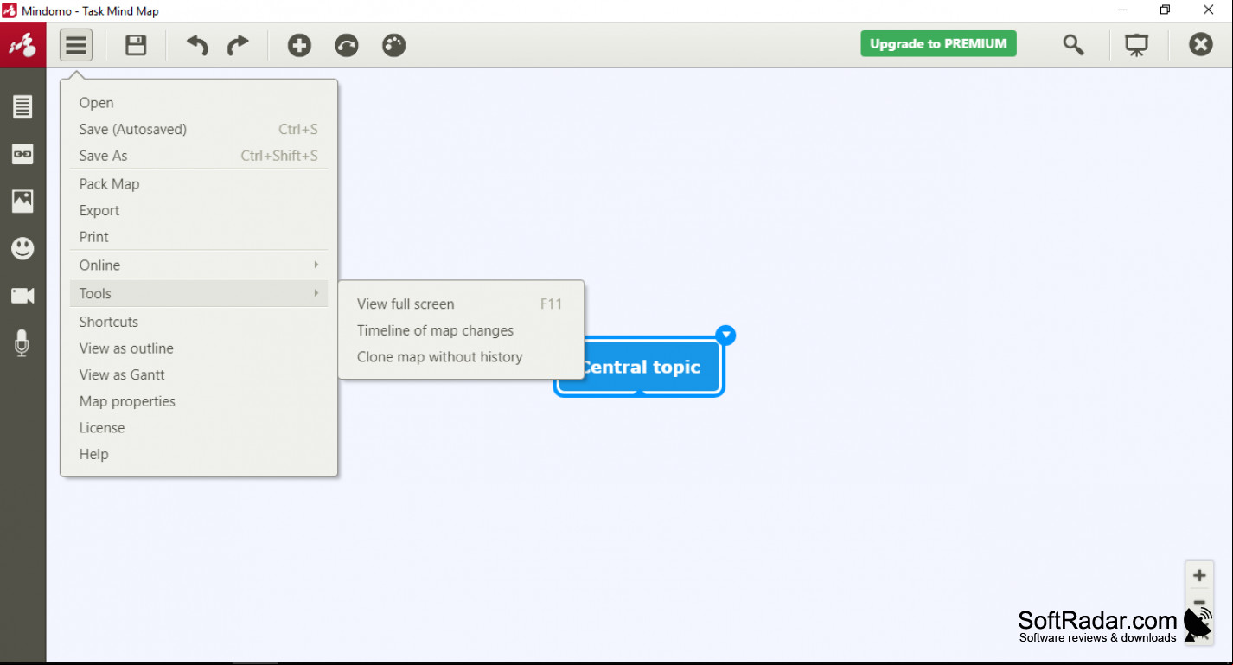
Task: Switch to View as Gantt
Action: [198, 374]
